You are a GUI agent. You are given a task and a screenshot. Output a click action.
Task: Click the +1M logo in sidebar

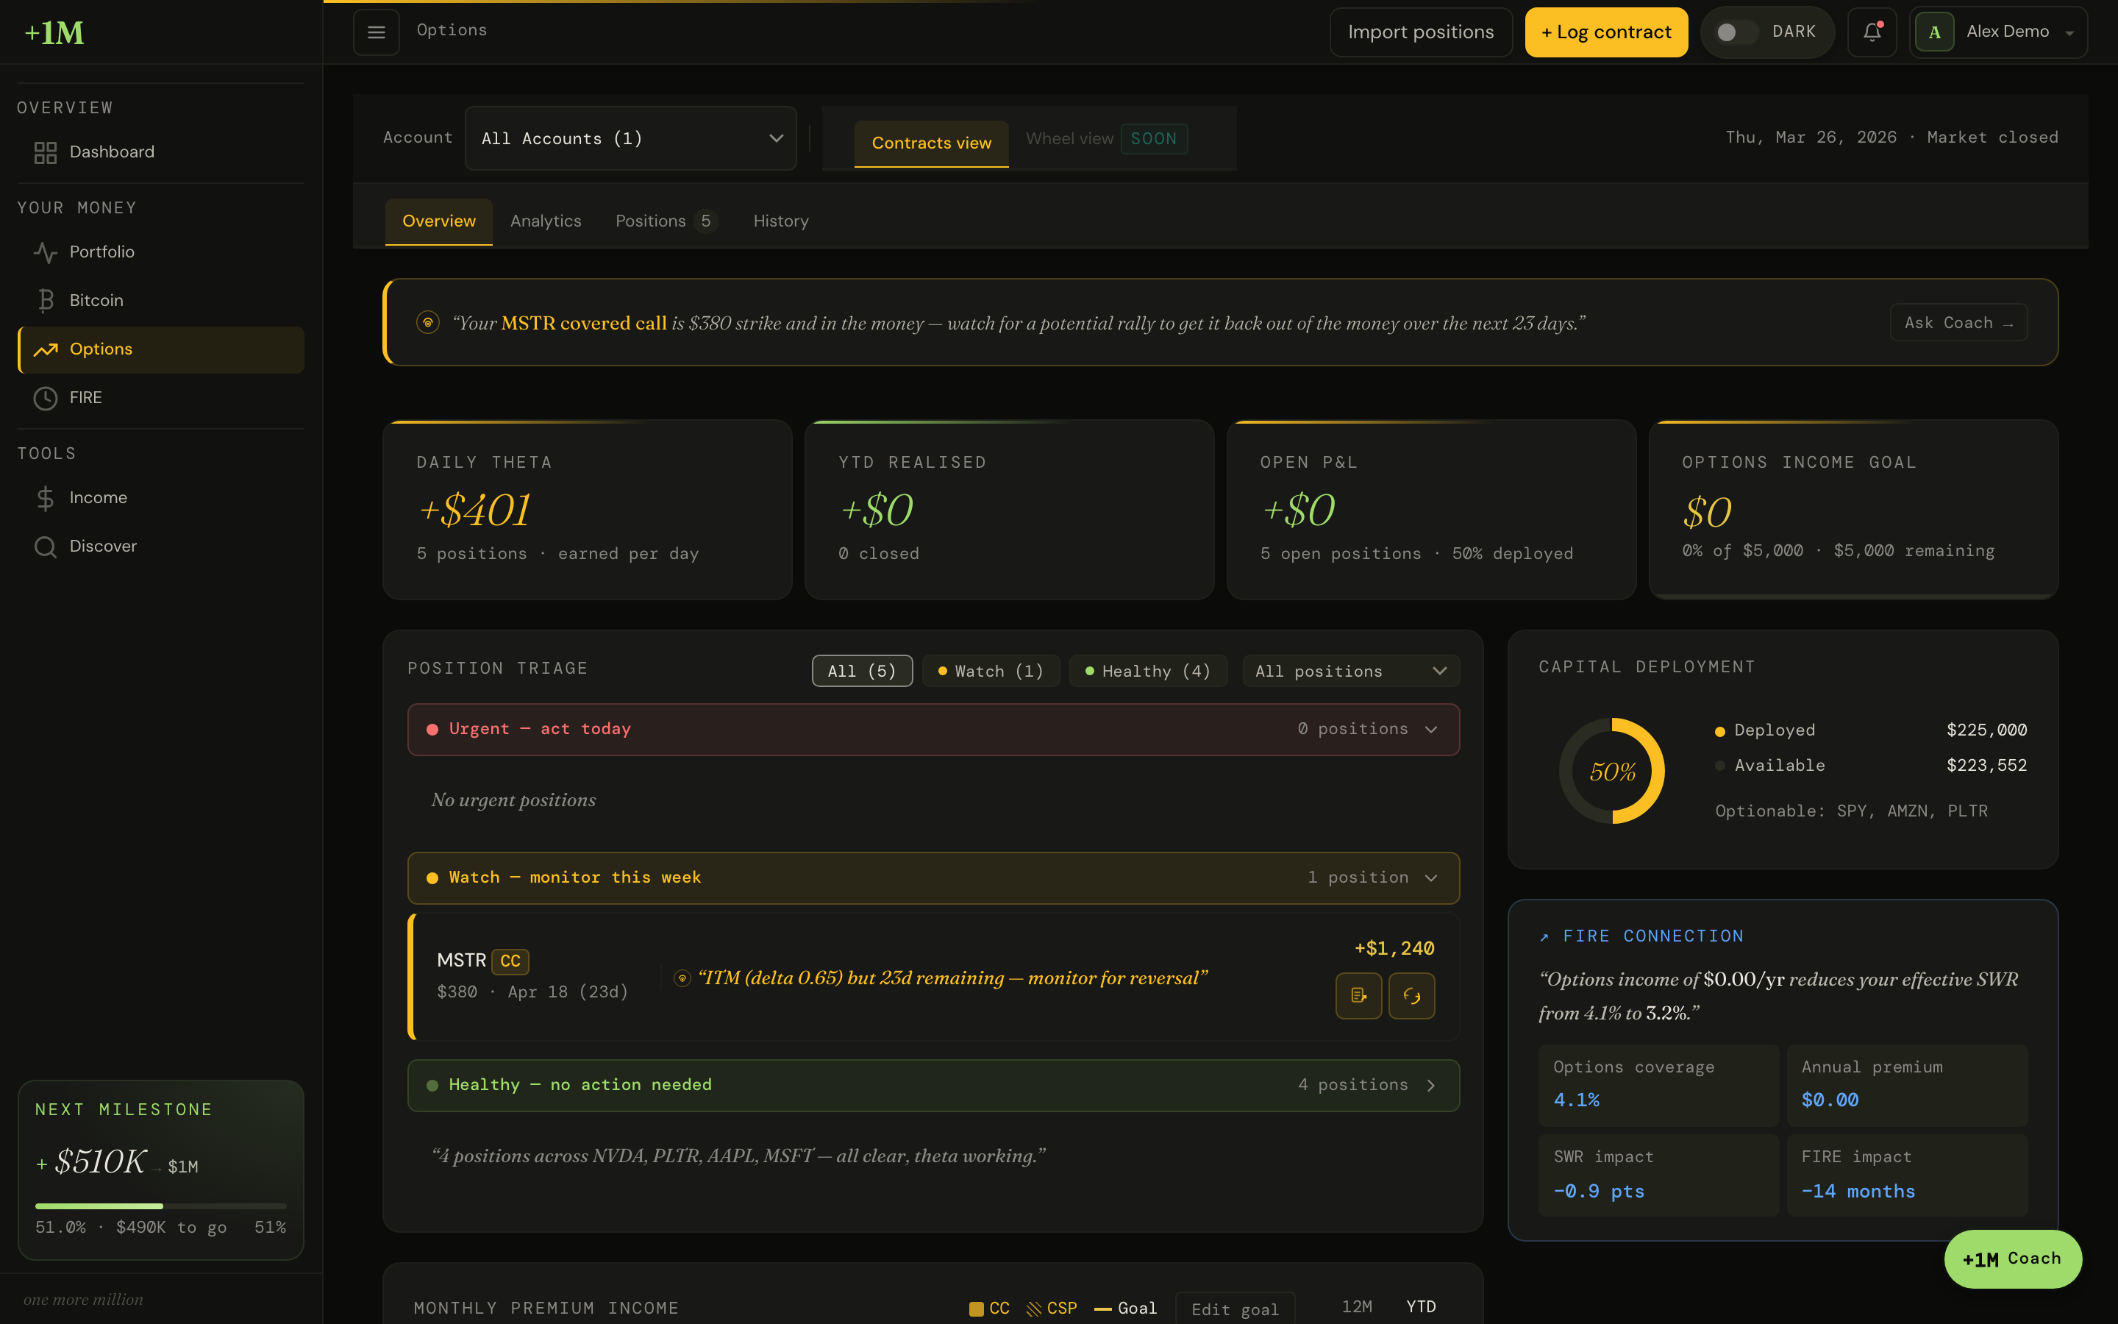coord(54,32)
